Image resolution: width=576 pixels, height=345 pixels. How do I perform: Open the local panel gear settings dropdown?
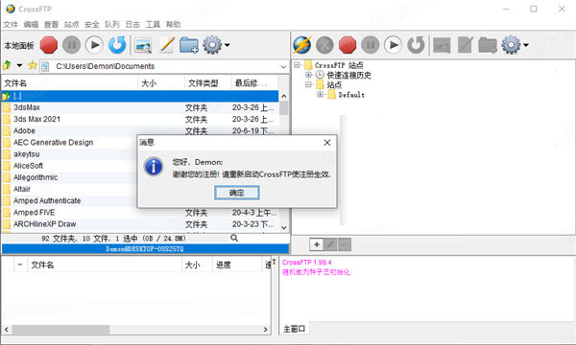pos(216,45)
